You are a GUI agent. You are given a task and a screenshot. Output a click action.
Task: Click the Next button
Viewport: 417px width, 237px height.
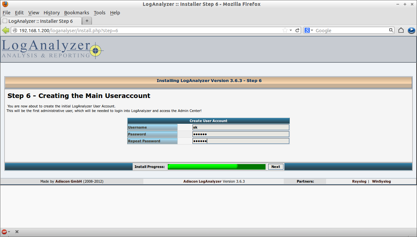point(276,167)
